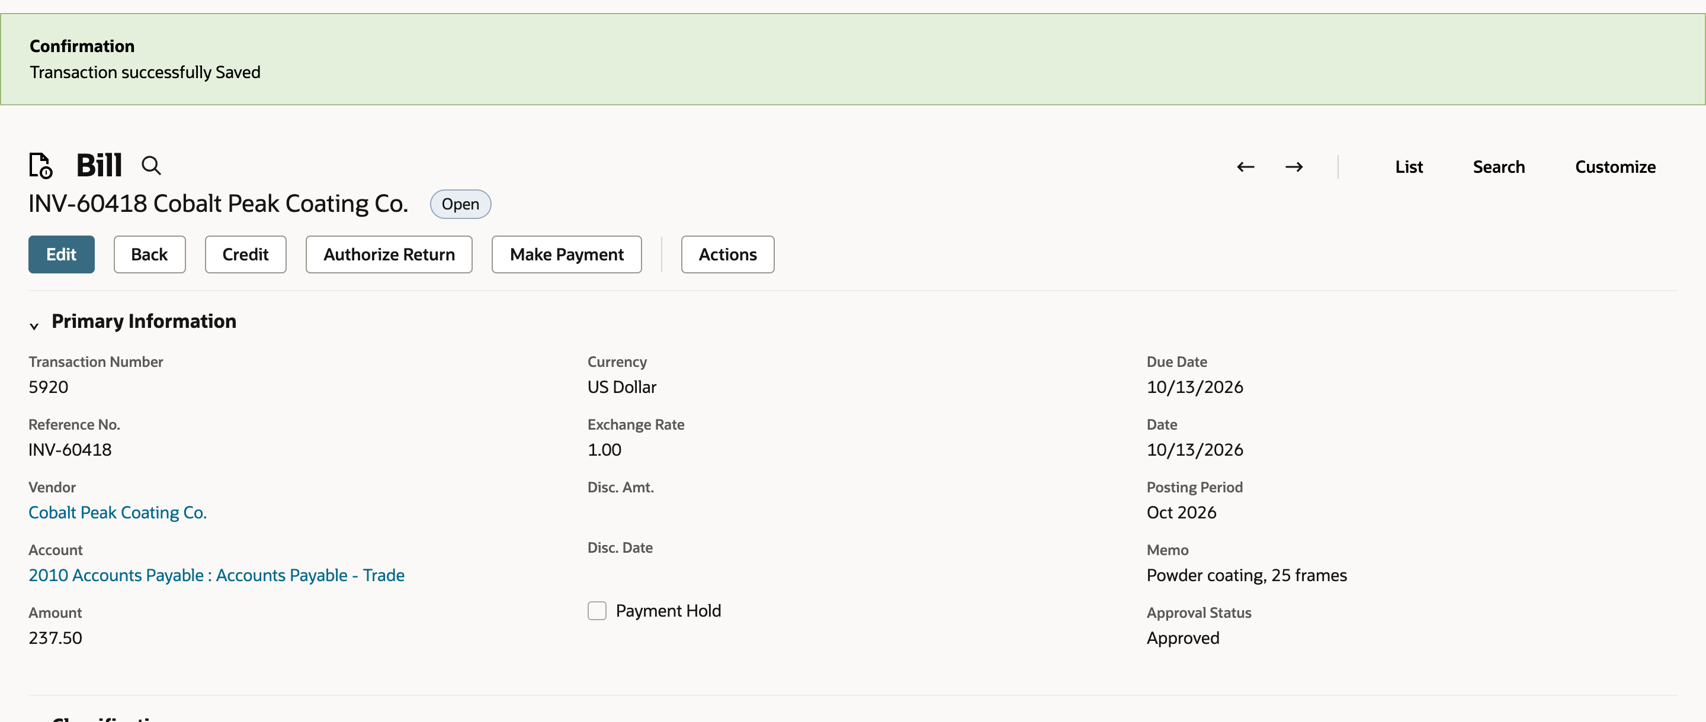
Task: Open the search magnifier next to Bill
Action: [x=151, y=166]
